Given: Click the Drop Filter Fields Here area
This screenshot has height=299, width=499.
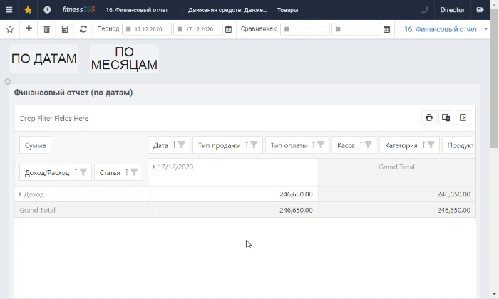Looking at the screenshot, I should point(54,118).
